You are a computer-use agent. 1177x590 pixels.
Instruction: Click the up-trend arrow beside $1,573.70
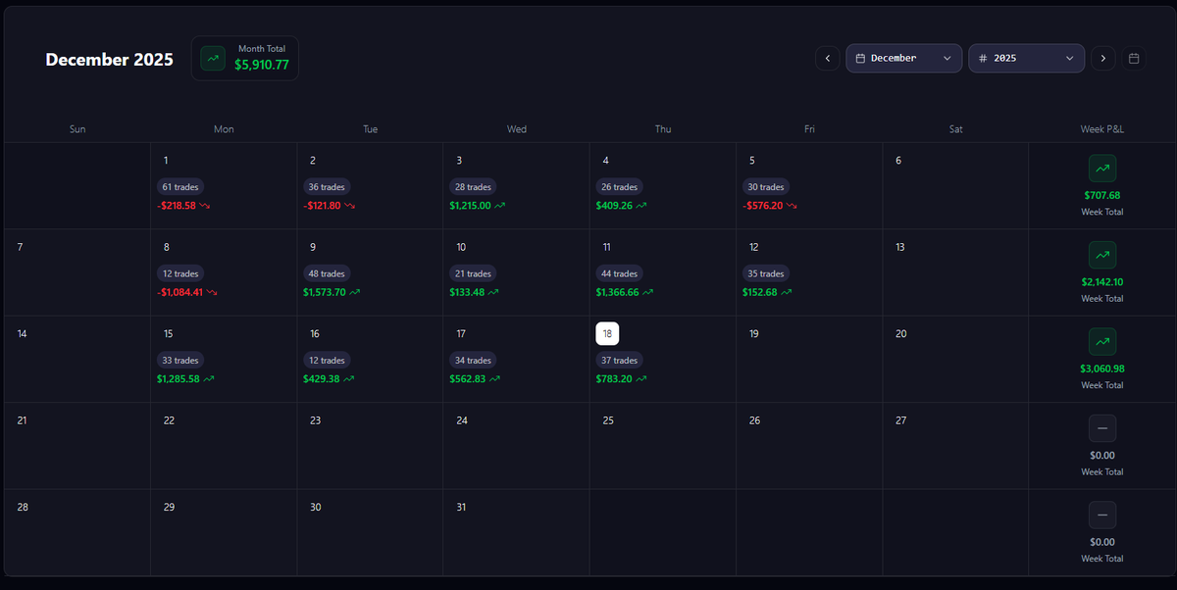(x=354, y=292)
